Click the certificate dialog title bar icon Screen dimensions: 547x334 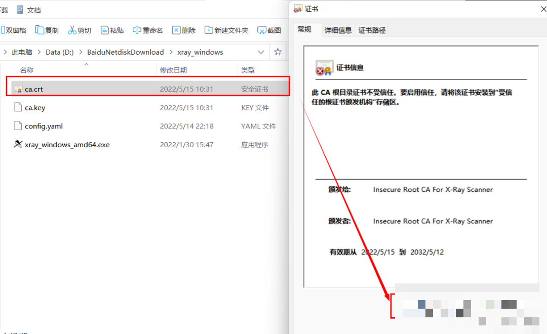tap(298, 9)
